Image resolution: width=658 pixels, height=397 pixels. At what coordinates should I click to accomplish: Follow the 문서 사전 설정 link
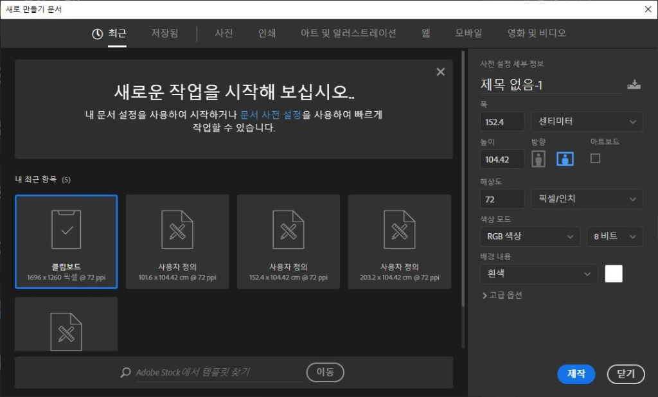(271, 114)
